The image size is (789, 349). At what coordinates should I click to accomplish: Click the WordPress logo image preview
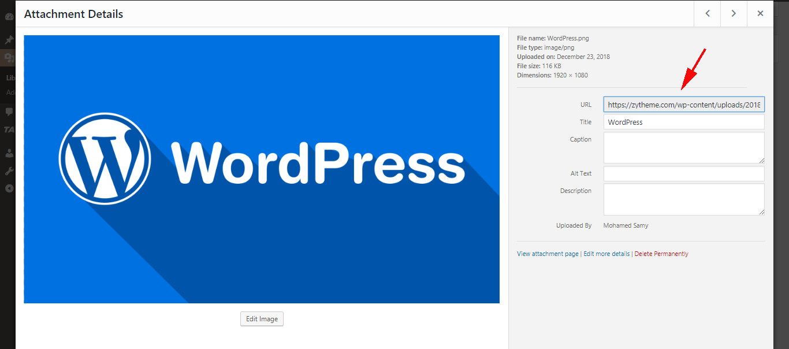(262, 169)
